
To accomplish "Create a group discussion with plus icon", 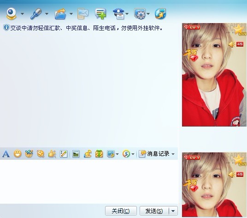I will coord(100,14).
